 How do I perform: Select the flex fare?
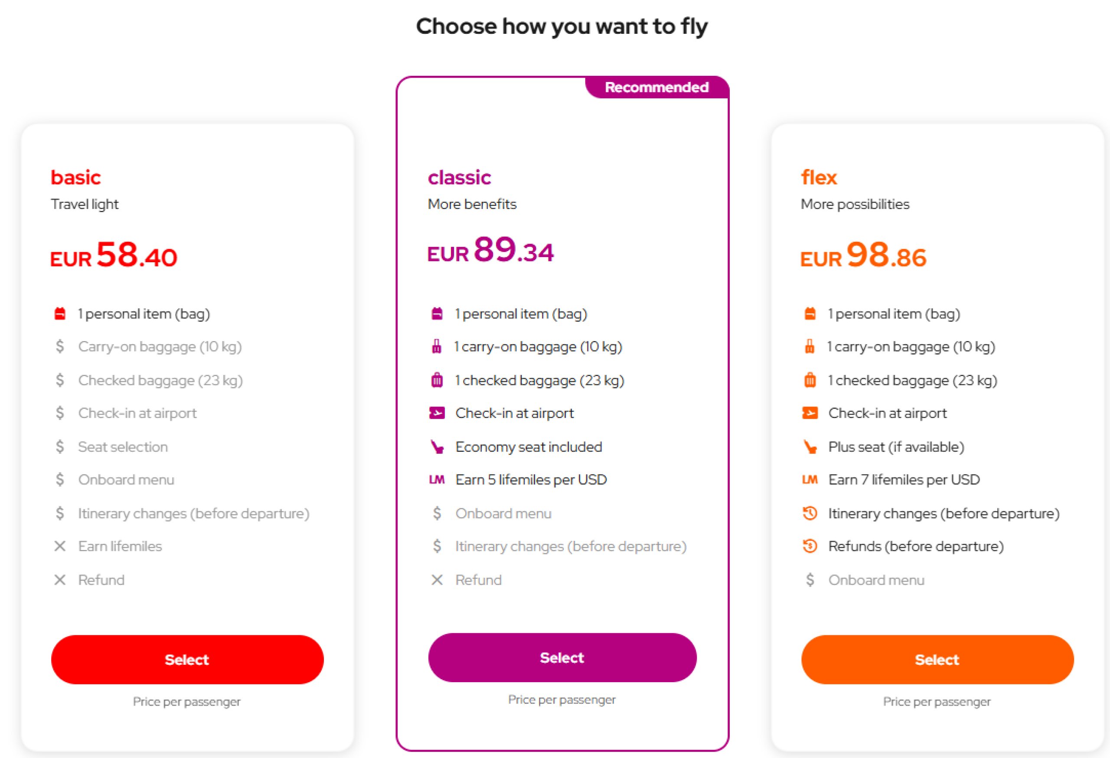coord(937,659)
